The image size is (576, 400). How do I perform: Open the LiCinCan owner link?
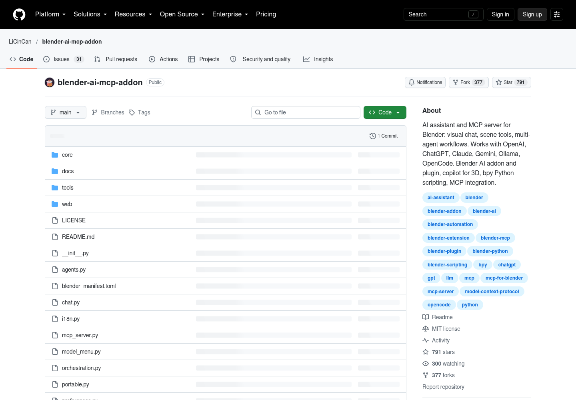click(20, 42)
